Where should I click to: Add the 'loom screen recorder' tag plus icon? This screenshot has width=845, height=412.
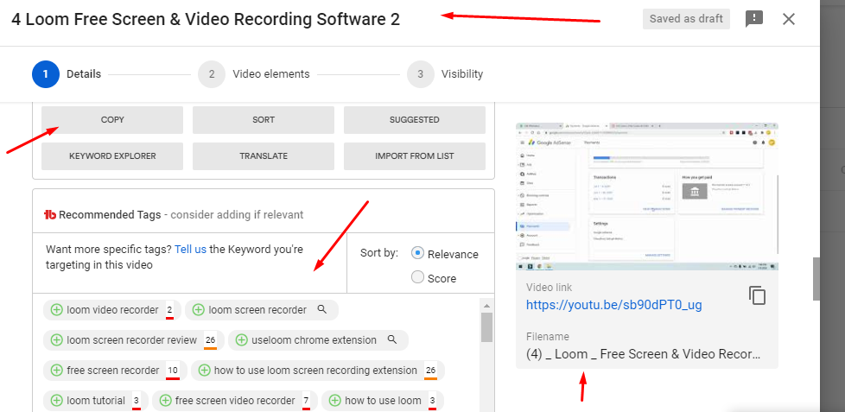(x=199, y=310)
